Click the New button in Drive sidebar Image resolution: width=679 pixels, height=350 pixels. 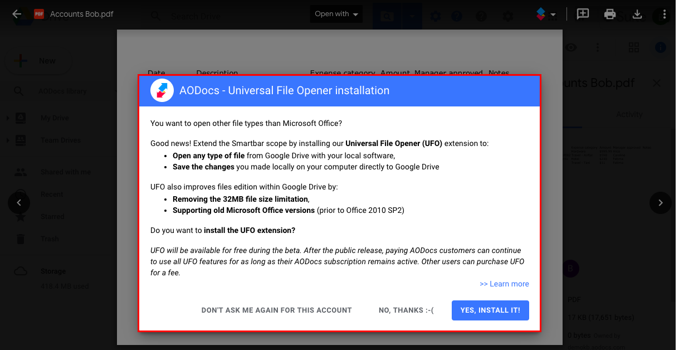click(x=38, y=61)
